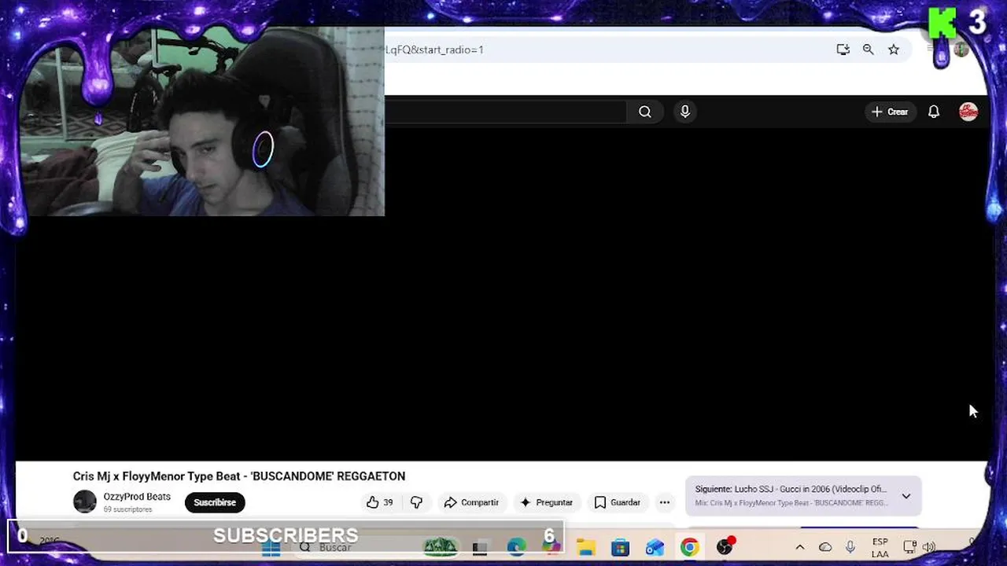The height and width of the screenshot is (566, 1007).
Task: Click the Chrome address bar URL
Action: [434, 50]
